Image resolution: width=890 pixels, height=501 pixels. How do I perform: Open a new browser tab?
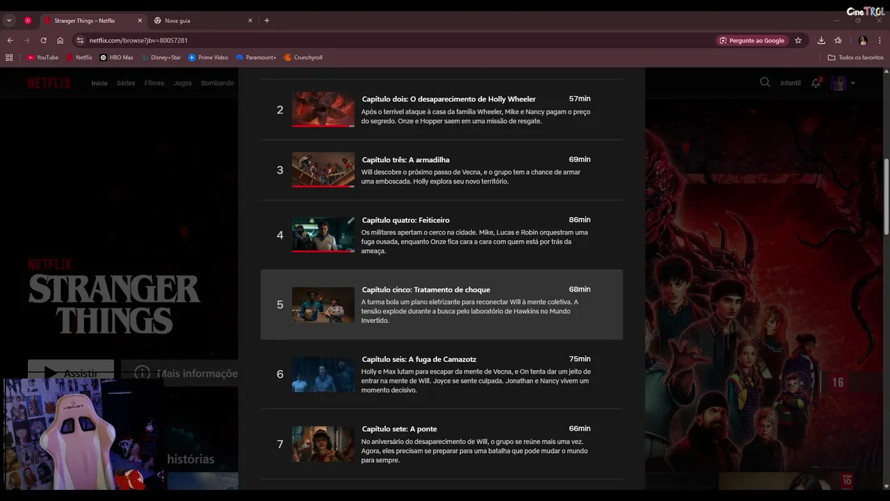267,21
